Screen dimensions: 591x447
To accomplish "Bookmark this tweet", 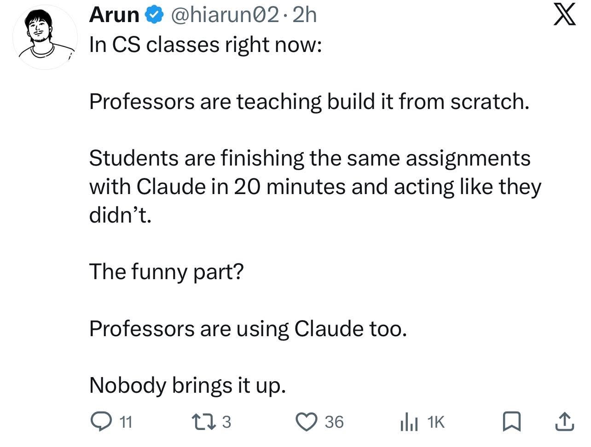I will pos(510,421).
